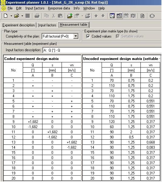Screen dimensions: 162x182
Task: Select -1,682 cell in column A
Action: 33,127
